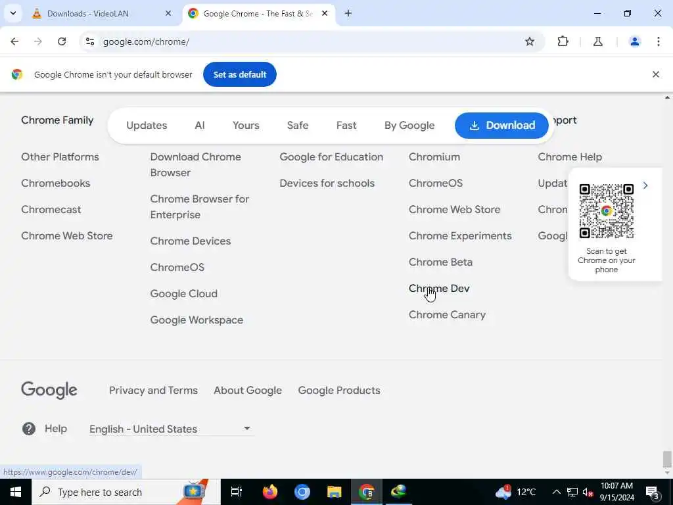
Task: Open Chrome Devices link
Action: tap(191, 241)
